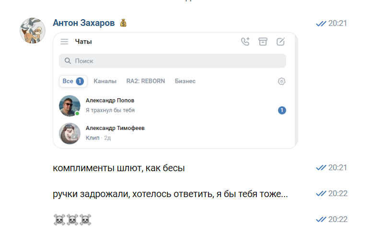Screen dimensions: 371x234
Task: Click Александр Тимофеев's avatar photo
Action: (x=70, y=133)
